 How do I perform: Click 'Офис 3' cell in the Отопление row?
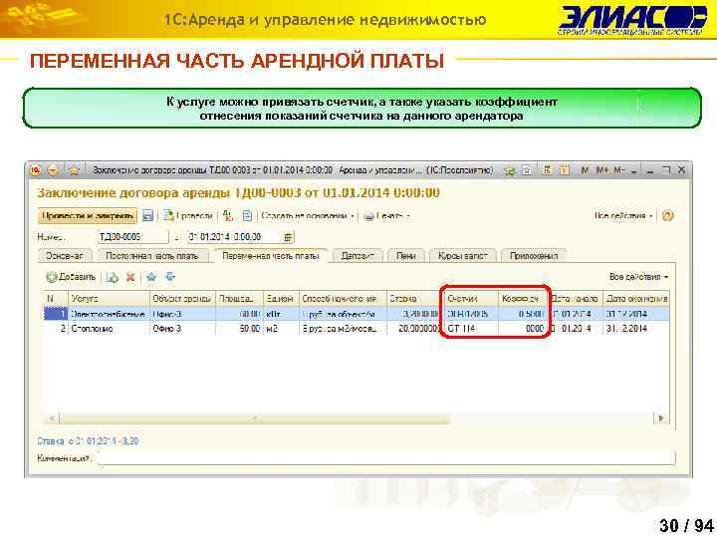coord(182,329)
